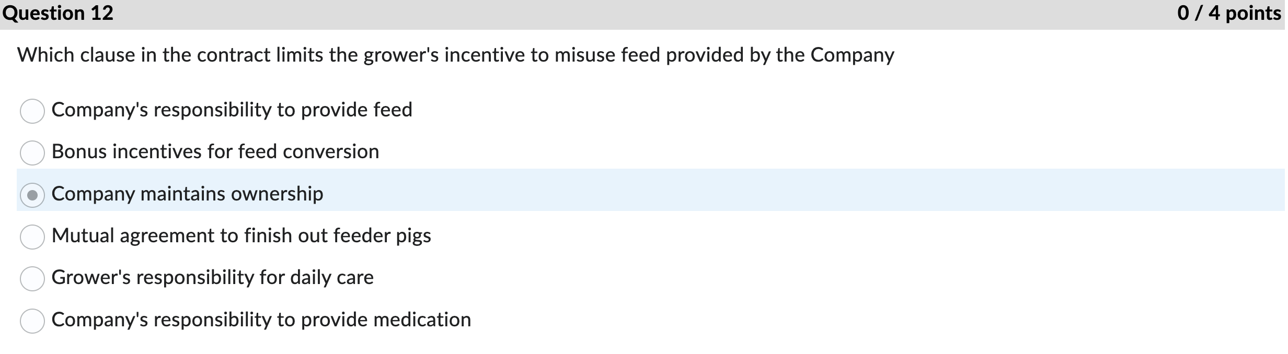
Task: Click the label 'Grower's responsibility for daily care'
Action: point(213,277)
